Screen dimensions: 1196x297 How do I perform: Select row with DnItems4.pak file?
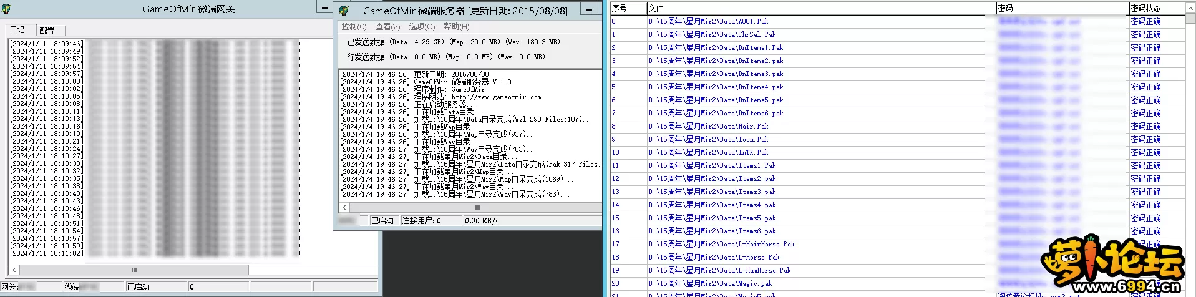coord(897,87)
